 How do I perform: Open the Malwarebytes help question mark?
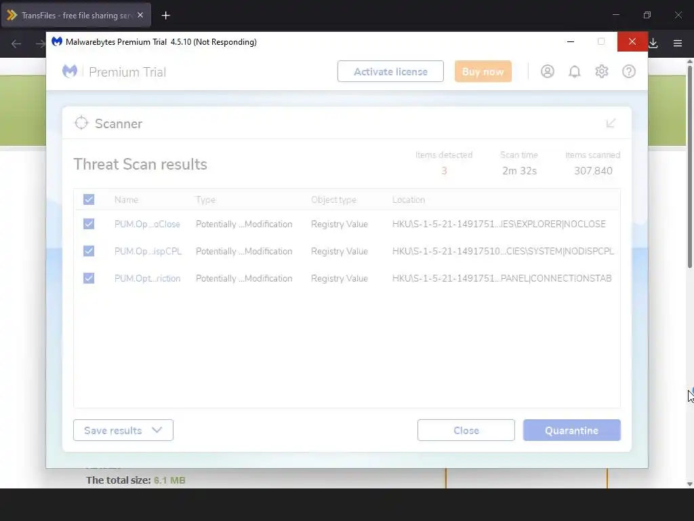pos(628,71)
